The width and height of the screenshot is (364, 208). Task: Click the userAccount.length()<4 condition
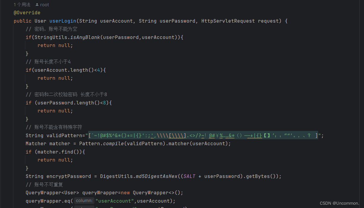[67, 70]
